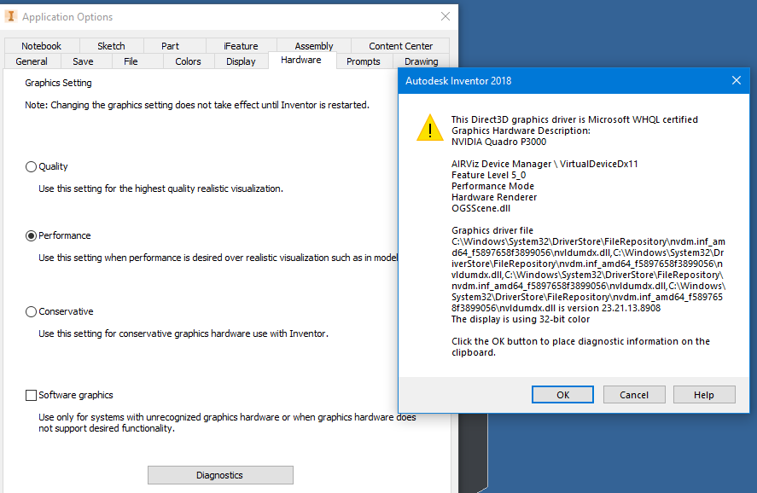Click the Performance setting description text

218,258
